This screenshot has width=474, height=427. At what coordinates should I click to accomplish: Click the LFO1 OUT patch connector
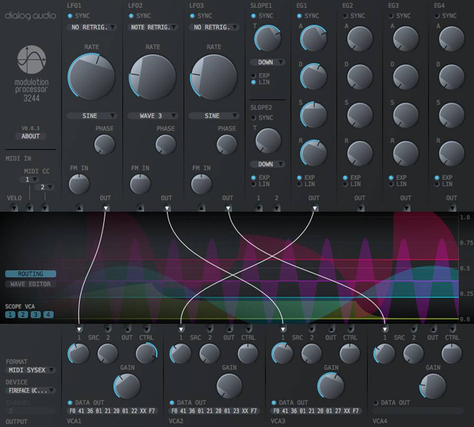(106, 208)
